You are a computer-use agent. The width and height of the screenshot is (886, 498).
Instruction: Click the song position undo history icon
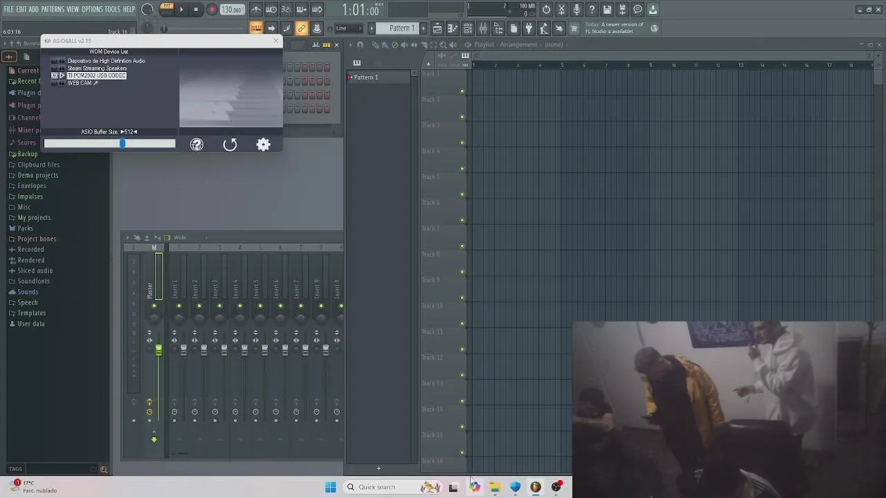click(546, 10)
